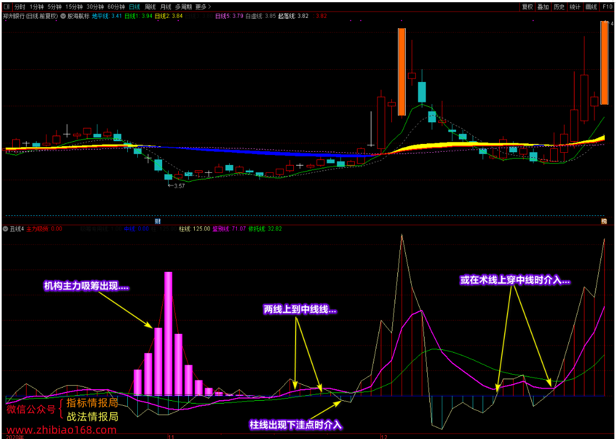This screenshot has height=439, width=616.
Task: Select the 30分钟 period
Action: click(95, 7)
